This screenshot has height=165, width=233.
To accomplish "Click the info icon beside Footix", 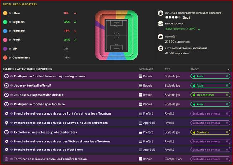I will coord(10,40).
